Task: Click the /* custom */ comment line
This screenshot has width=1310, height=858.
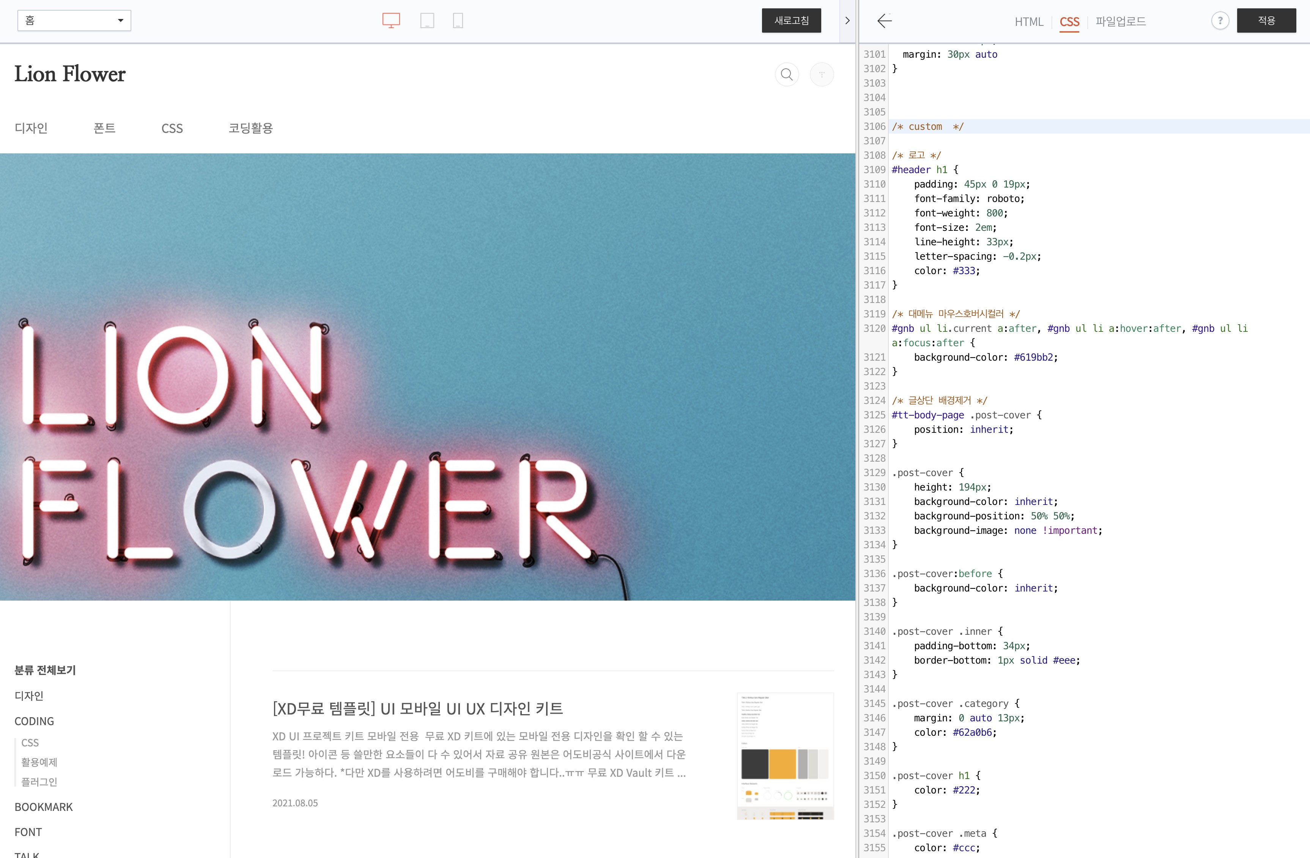Action: point(927,127)
